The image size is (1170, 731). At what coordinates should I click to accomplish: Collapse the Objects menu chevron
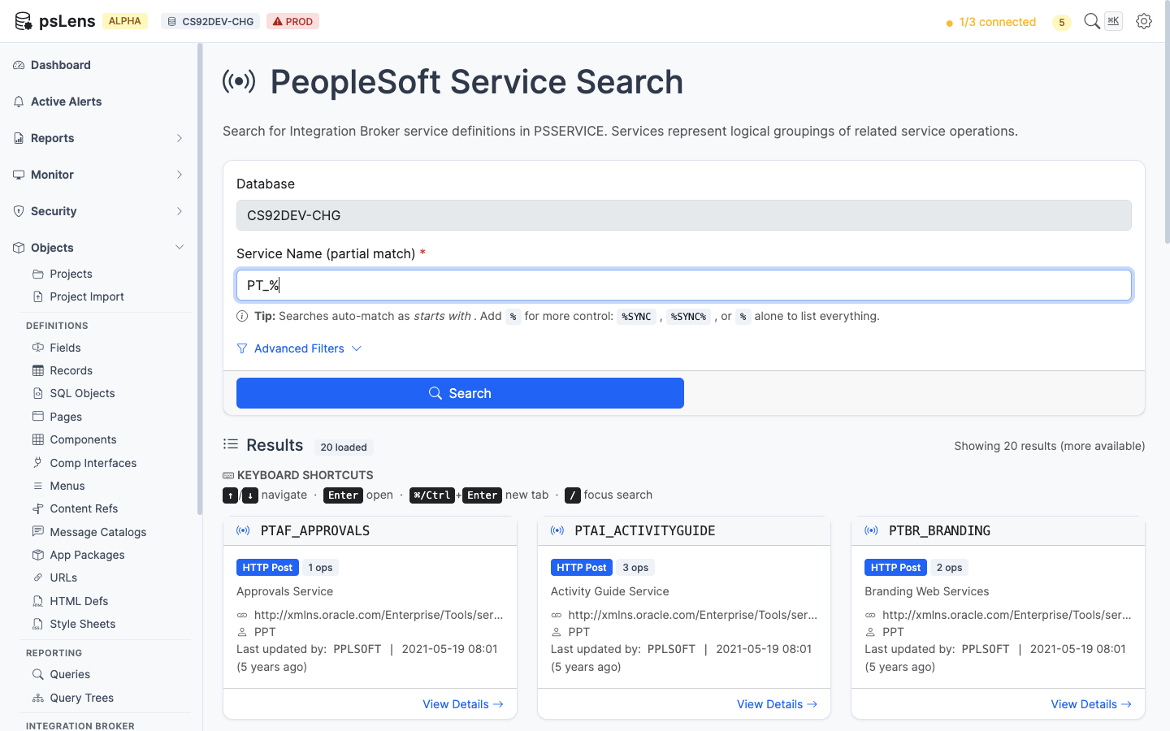[x=180, y=248]
